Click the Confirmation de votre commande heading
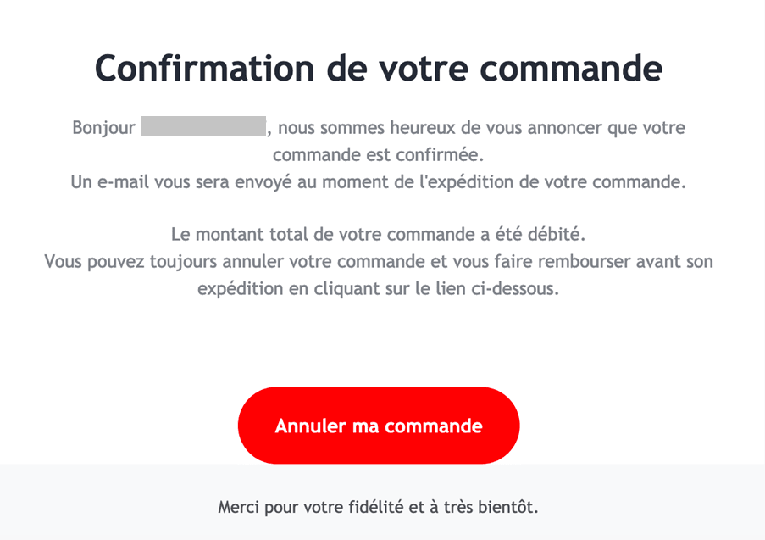This screenshot has width=765, height=540. point(378,67)
